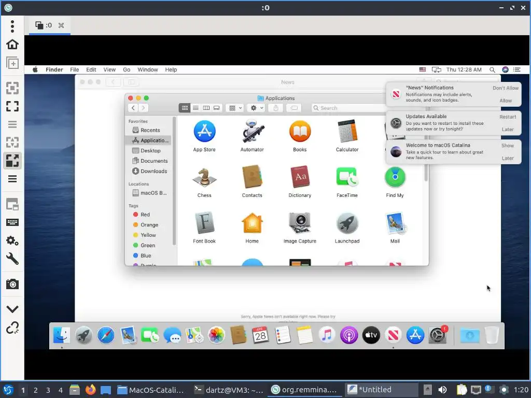The height and width of the screenshot is (398, 531).
Task: Open Music from the Dock
Action: (x=327, y=335)
